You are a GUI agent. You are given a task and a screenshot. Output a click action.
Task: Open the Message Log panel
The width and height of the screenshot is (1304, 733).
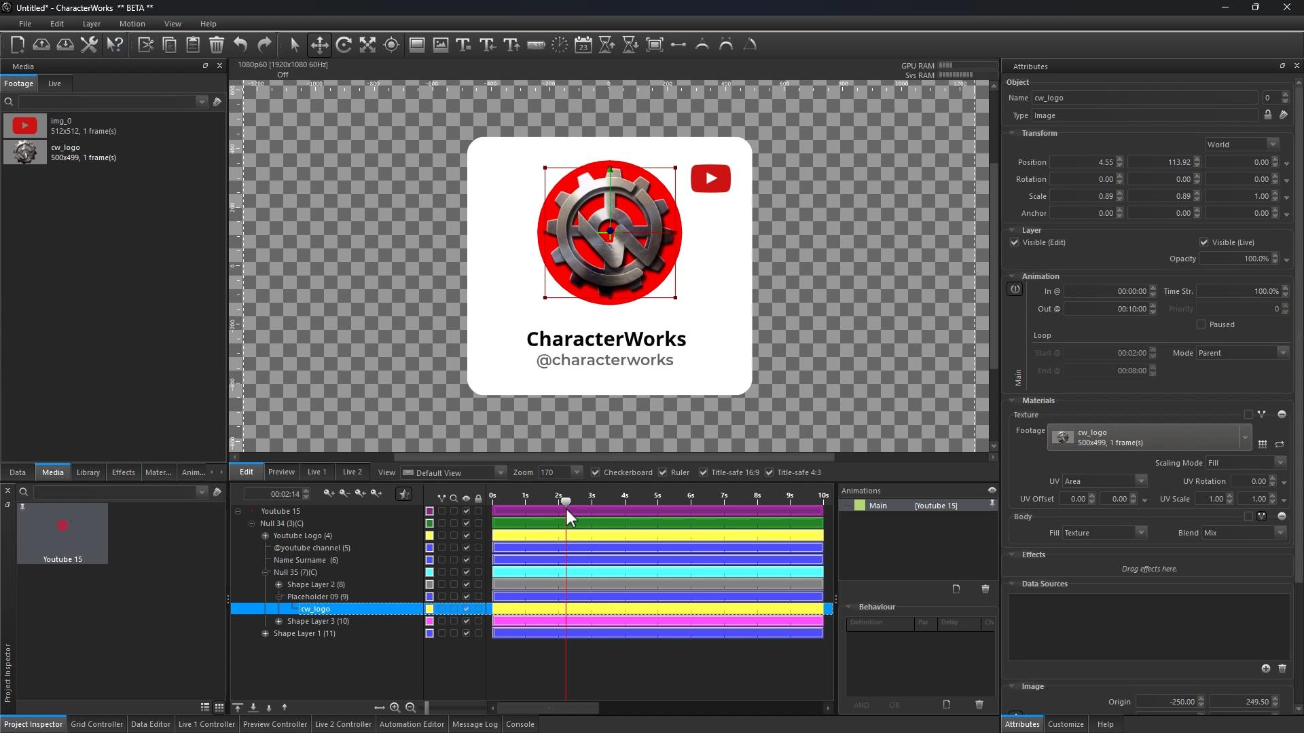point(475,724)
